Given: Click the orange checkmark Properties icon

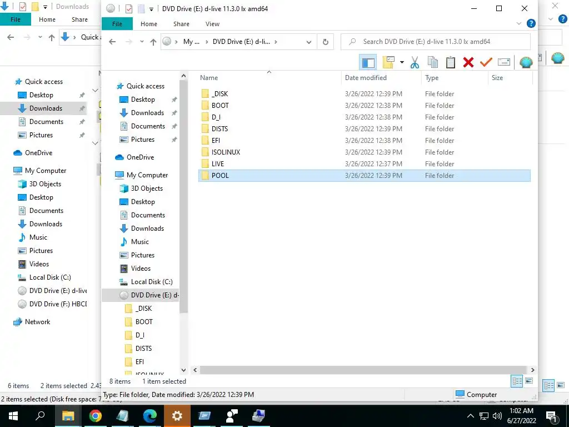Looking at the screenshot, I should pos(486,62).
